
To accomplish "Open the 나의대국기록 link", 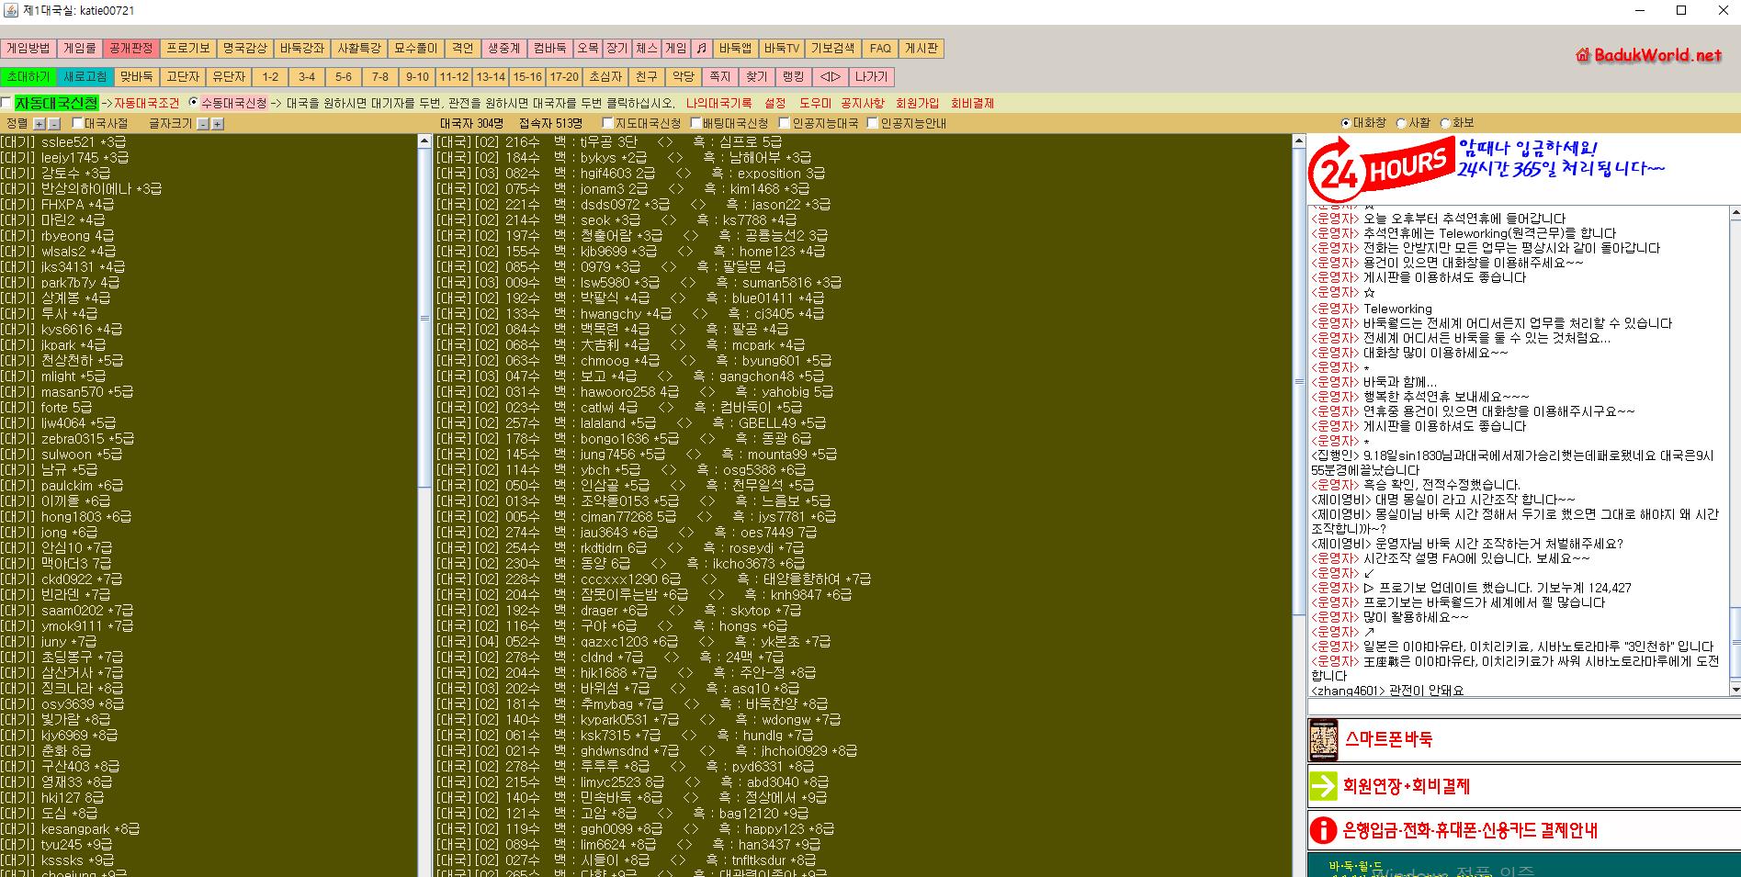I will pyautogui.click(x=718, y=103).
